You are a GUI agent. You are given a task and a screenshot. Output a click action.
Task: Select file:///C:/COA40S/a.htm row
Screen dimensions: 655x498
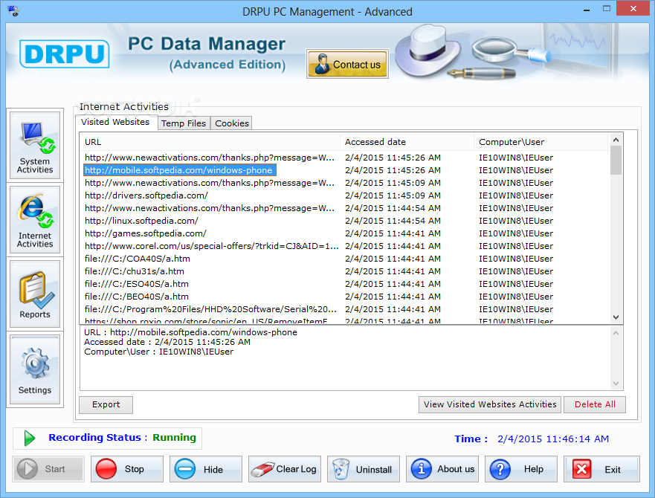click(x=345, y=259)
